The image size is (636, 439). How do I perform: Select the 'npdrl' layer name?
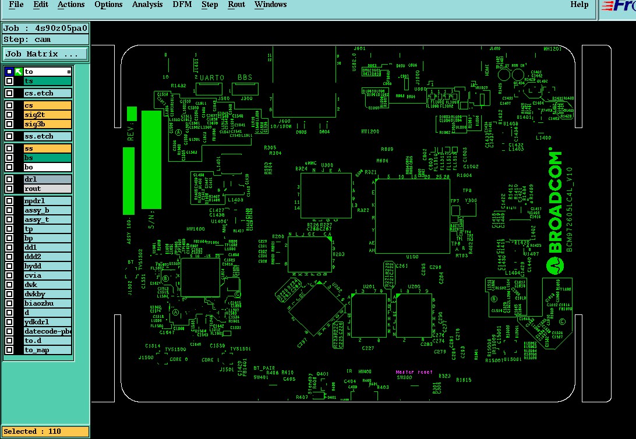coord(47,201)
